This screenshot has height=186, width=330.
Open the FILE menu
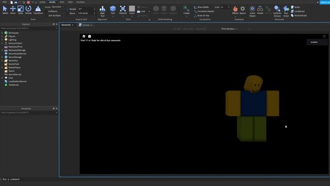pos(5,2)
